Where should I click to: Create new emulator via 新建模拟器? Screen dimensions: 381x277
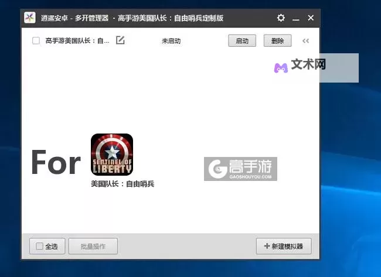(284, 247)
